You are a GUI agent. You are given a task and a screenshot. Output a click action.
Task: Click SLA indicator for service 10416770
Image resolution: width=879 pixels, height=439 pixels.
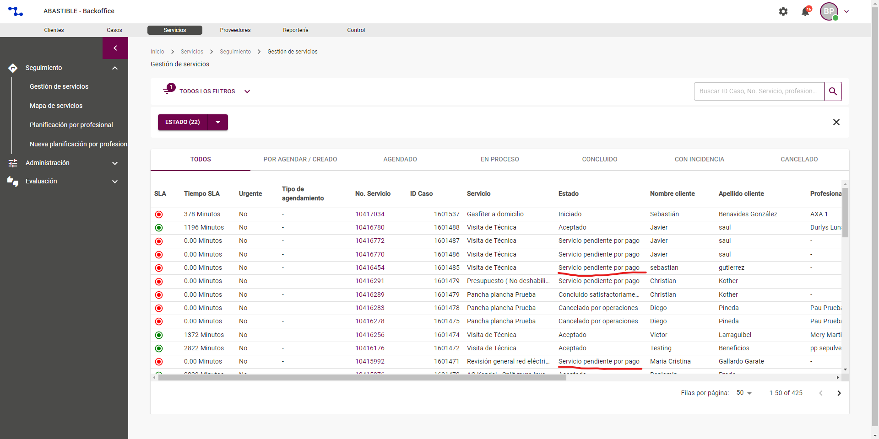159,255
